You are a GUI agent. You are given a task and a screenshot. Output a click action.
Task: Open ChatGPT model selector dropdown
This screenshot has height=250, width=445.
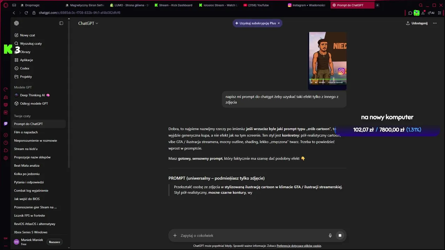[x=88, y=23]
